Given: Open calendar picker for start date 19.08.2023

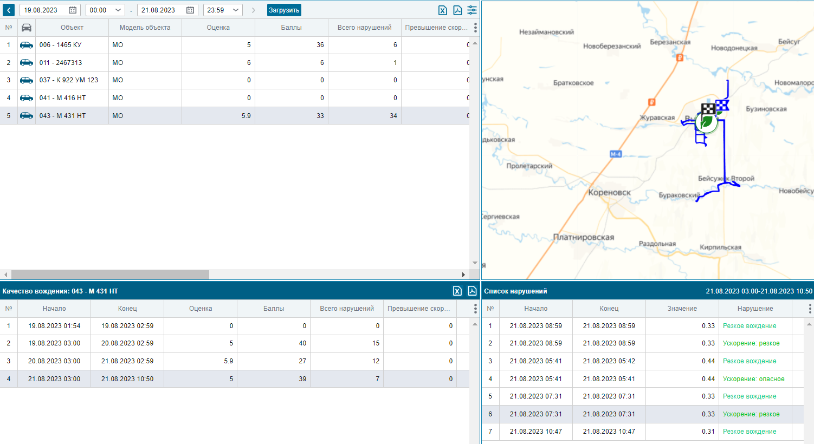Looking at the screenshot, I should click(x=73, y=10).
